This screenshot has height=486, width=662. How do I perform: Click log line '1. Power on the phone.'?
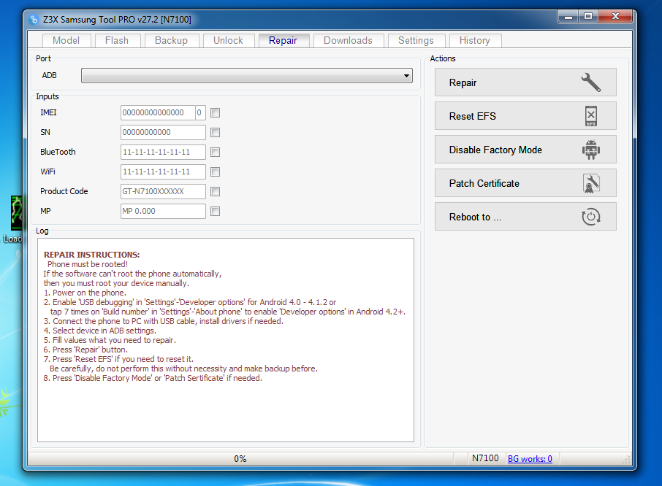[x=85, y=293]
